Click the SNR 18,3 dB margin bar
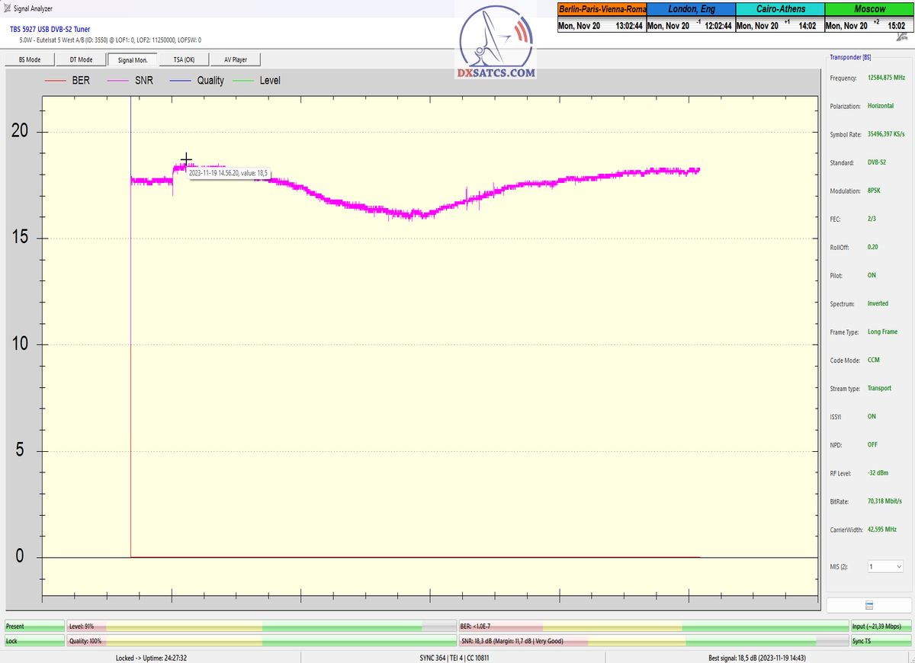Viewport: 915px width, 663px height. (653, 642)
